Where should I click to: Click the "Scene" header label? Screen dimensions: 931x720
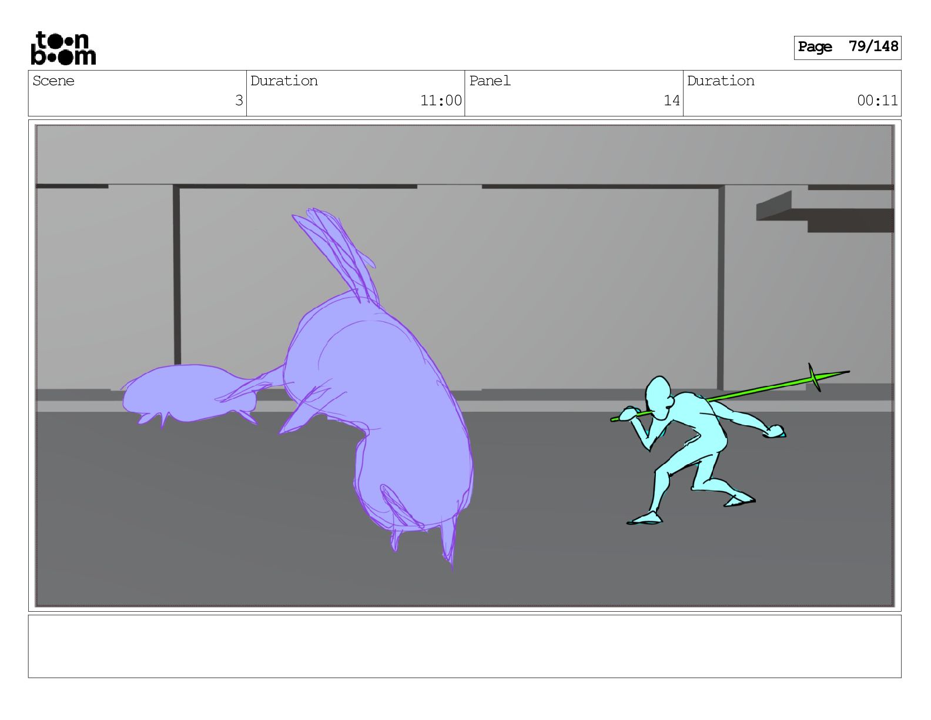point(53,81)
